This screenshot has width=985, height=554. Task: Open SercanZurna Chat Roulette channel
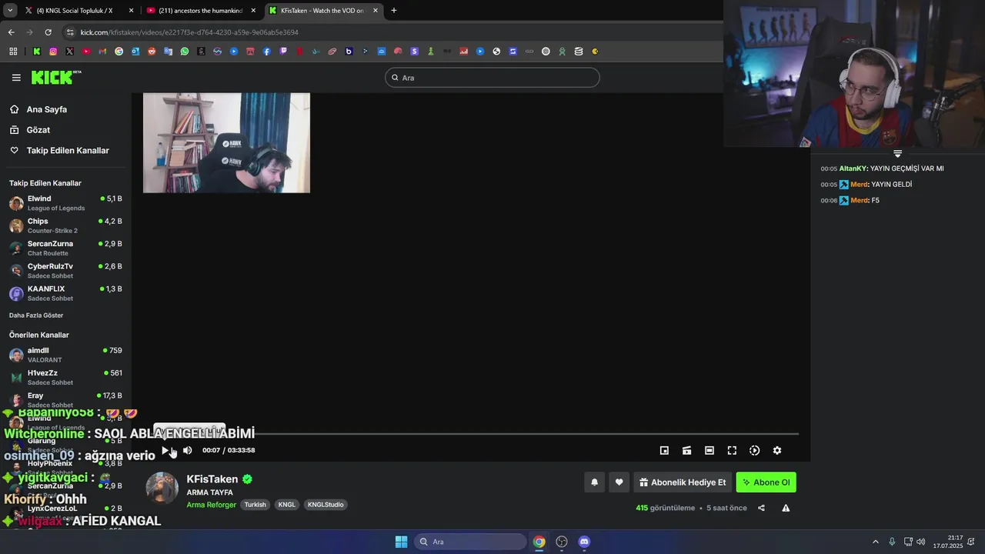point(65,248)
